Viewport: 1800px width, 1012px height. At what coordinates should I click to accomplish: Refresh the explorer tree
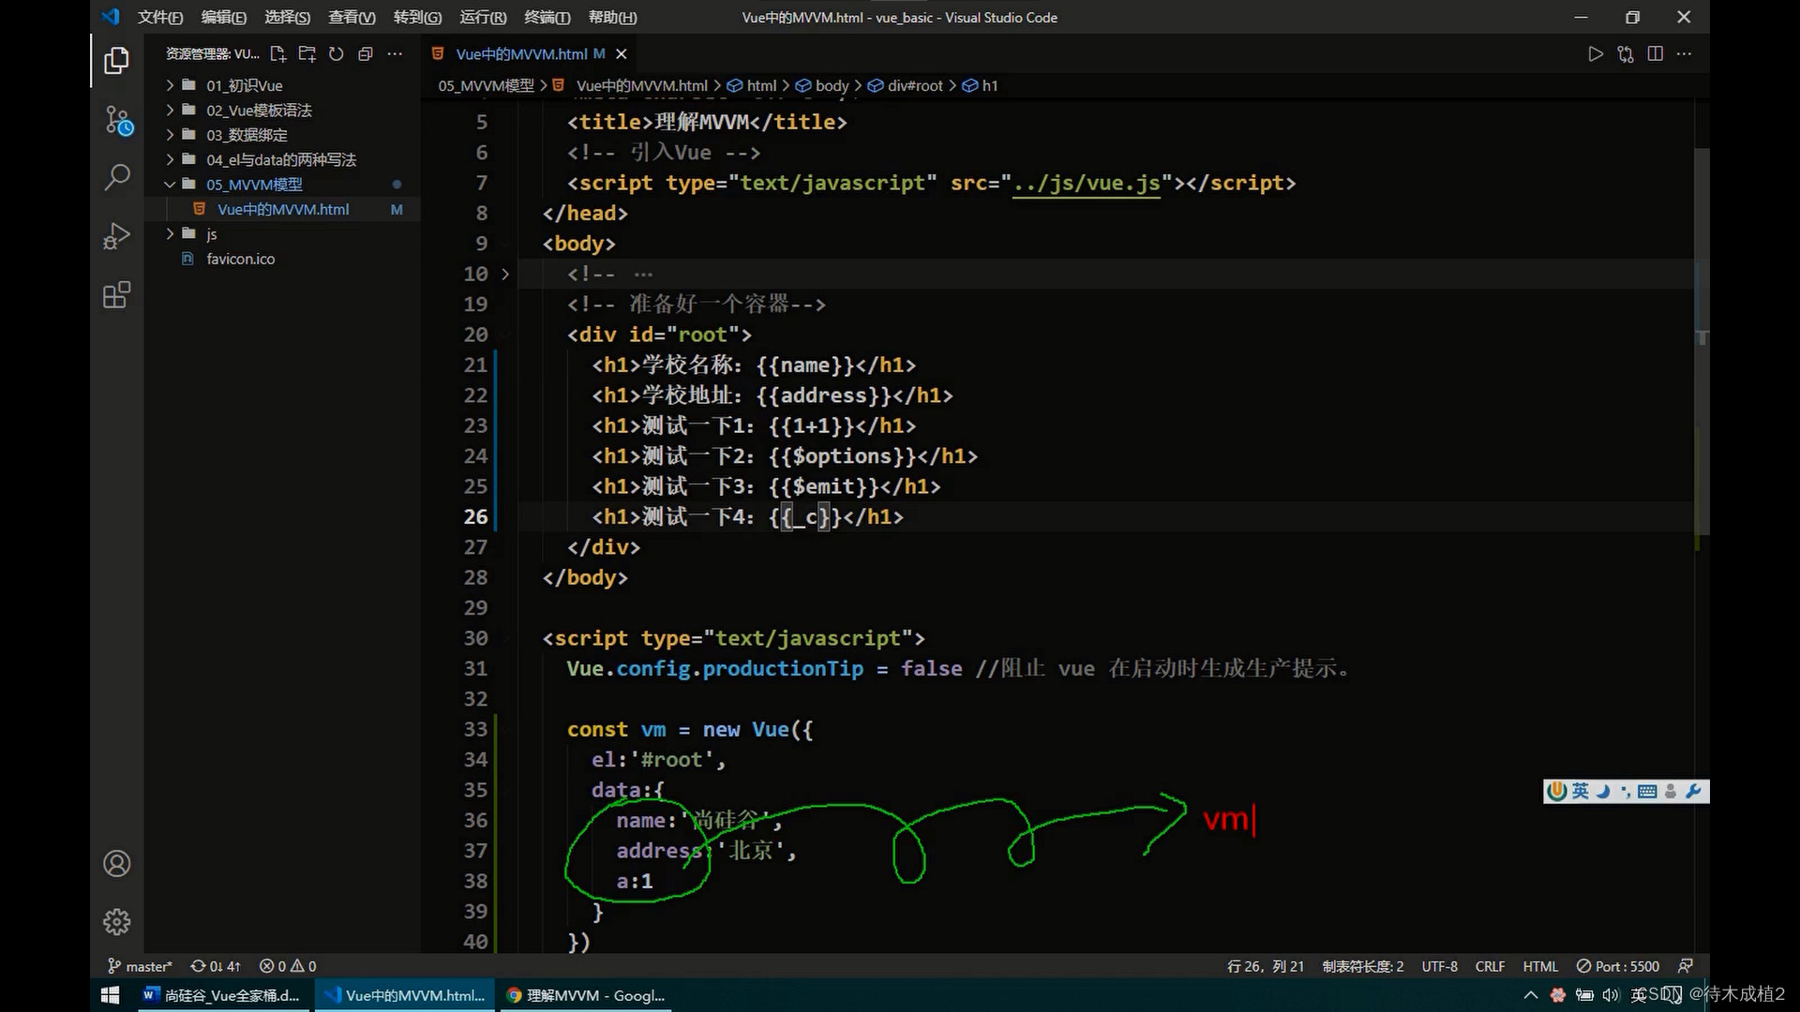pos(337,54)
